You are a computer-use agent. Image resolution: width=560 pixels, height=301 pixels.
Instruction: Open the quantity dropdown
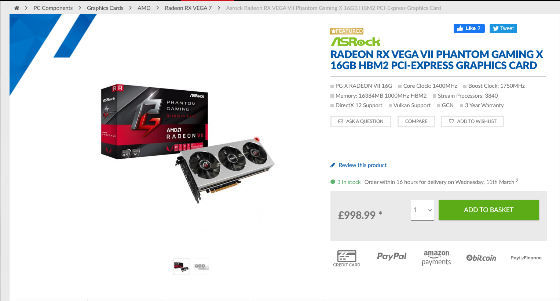422,210
